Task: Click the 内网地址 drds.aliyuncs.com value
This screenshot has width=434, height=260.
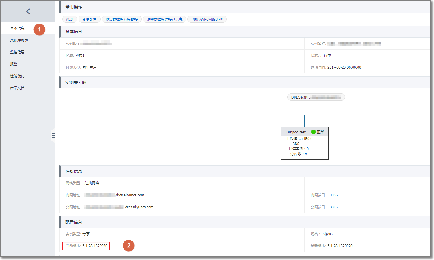Action: coord(115,195)
